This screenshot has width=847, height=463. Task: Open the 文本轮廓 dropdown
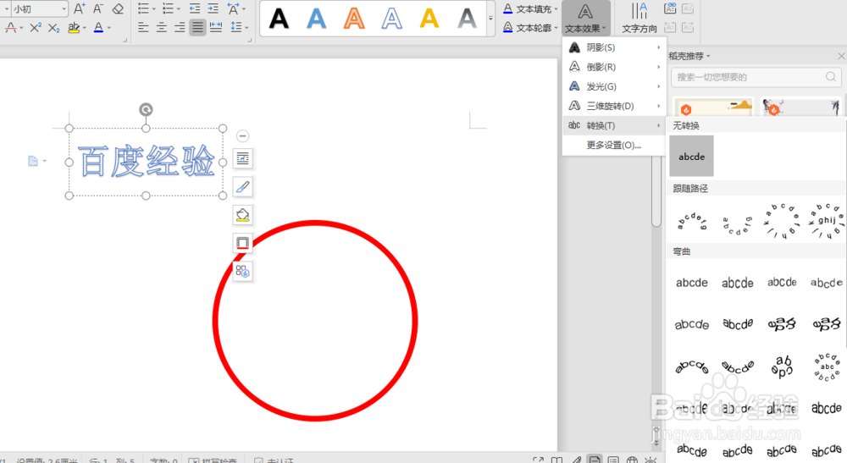pos(530,28)
